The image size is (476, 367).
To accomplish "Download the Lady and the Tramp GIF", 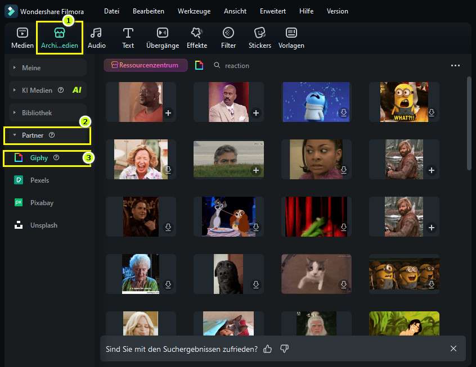I will [256, 228].
